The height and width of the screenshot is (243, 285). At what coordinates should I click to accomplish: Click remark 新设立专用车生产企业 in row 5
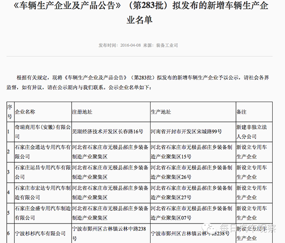click(x=252, y=213)
